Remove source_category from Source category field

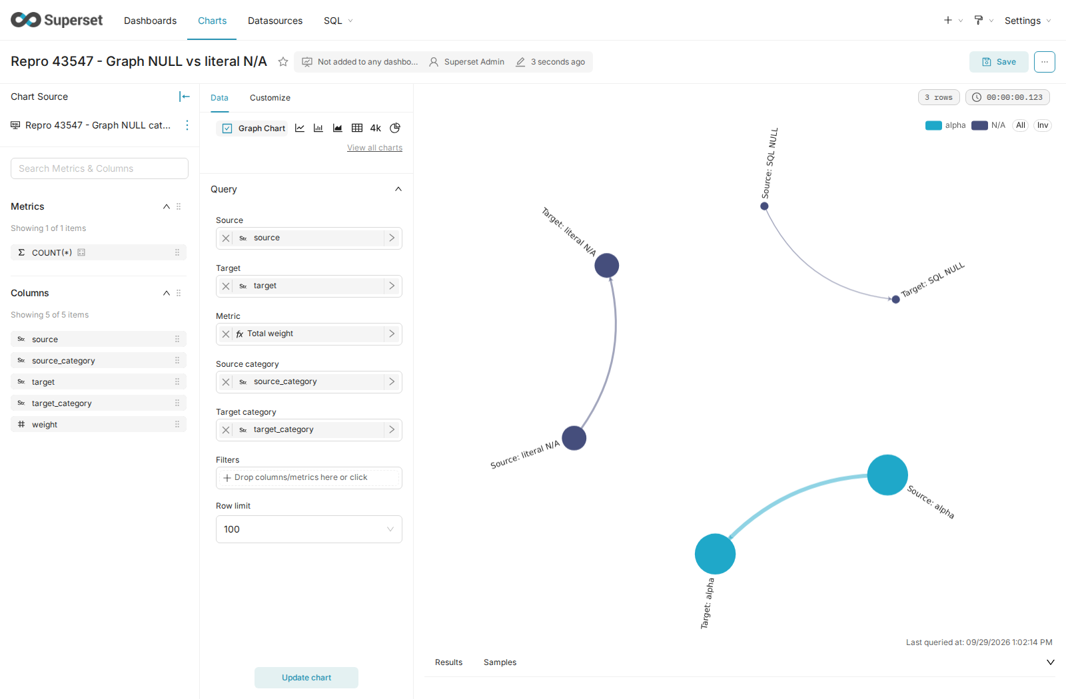click(226, 382)
